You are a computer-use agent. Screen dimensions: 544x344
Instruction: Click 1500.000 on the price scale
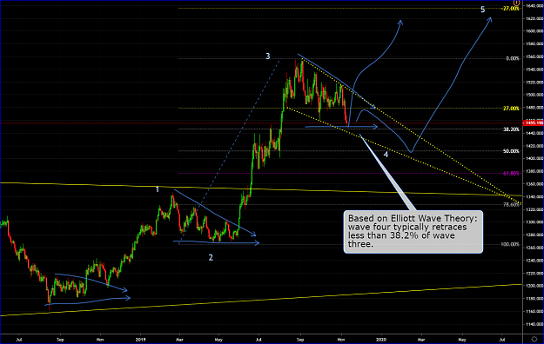point(534,95)
